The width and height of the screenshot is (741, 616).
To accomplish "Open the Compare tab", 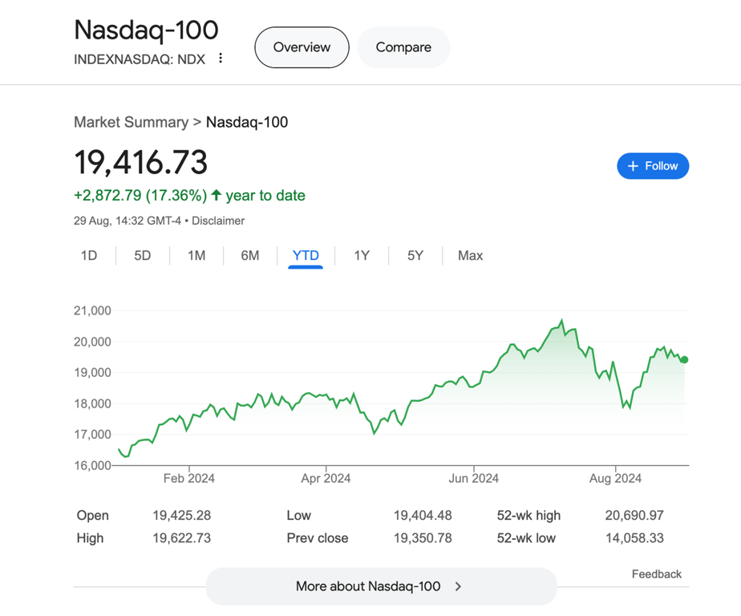I will coord(403,47).
